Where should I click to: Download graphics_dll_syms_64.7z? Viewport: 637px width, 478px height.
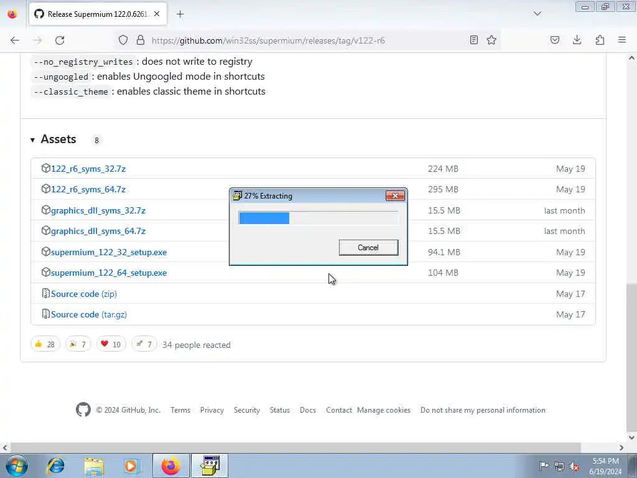coord(98,232)
